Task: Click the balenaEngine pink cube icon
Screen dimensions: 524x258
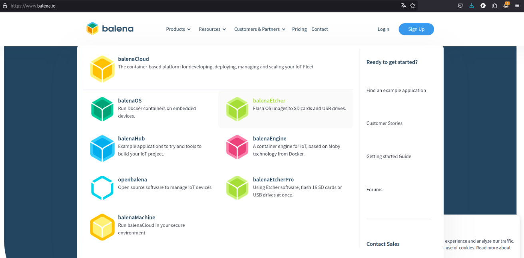Action: [237, 147]
